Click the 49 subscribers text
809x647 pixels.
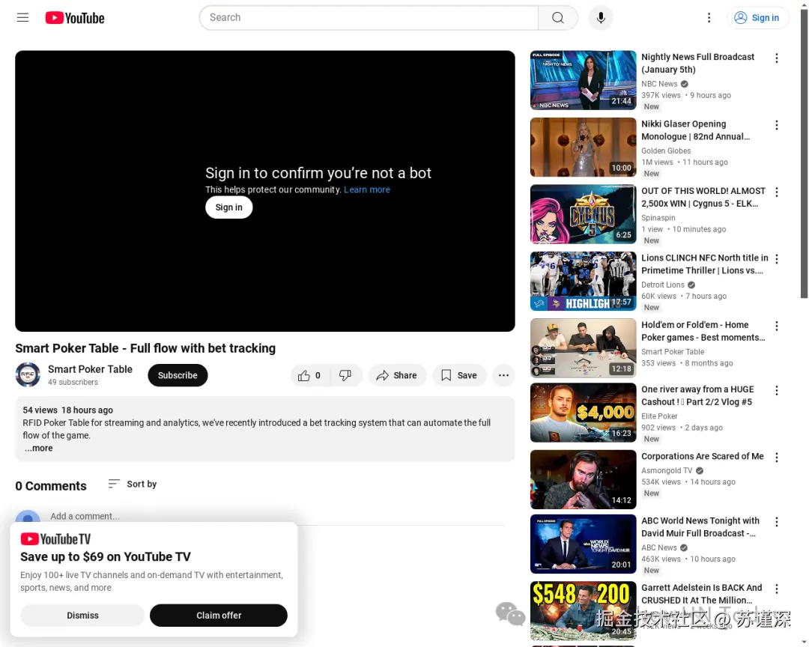(73, 383)
